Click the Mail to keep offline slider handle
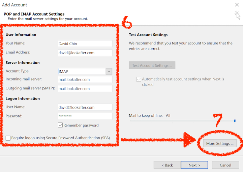Image resolution: width=243 pixels, height=172 pixels. [x=235, y=120]
